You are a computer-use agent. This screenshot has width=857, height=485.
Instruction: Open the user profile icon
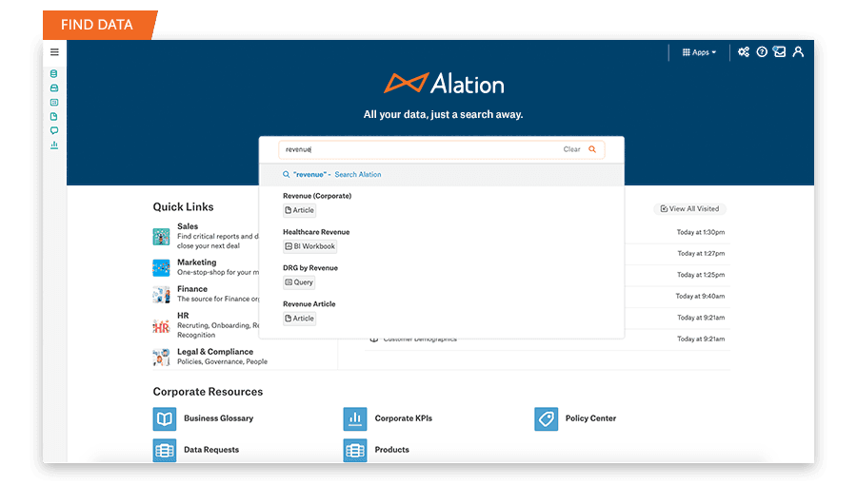[798, 51]
